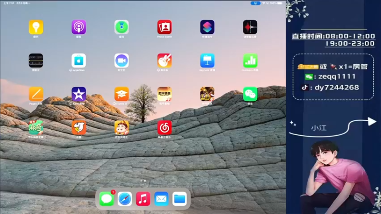Open Messages in the dock

click(106, 199)
